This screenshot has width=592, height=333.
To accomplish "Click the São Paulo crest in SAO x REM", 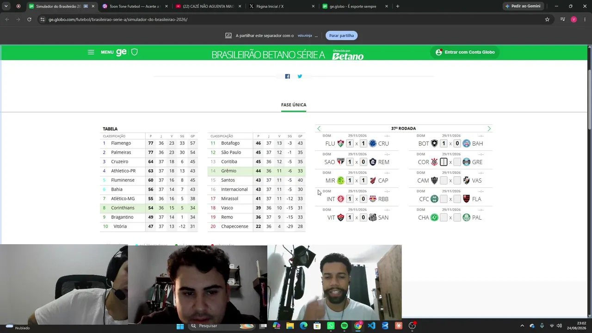I will tap(341, 162).
